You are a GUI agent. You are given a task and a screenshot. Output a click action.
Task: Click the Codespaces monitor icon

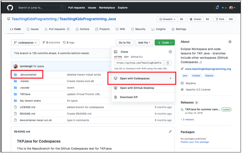[116, 78]
